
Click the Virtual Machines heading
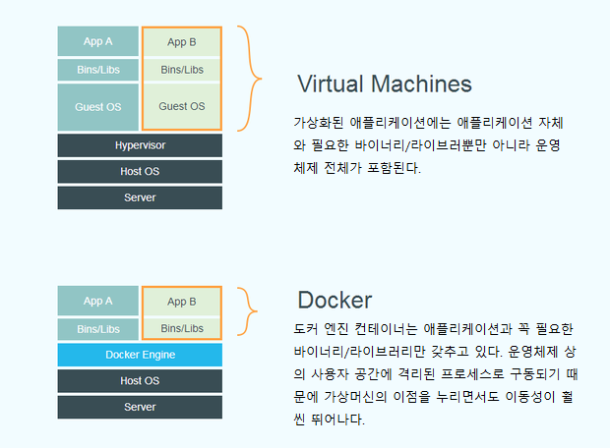(385, 84)
